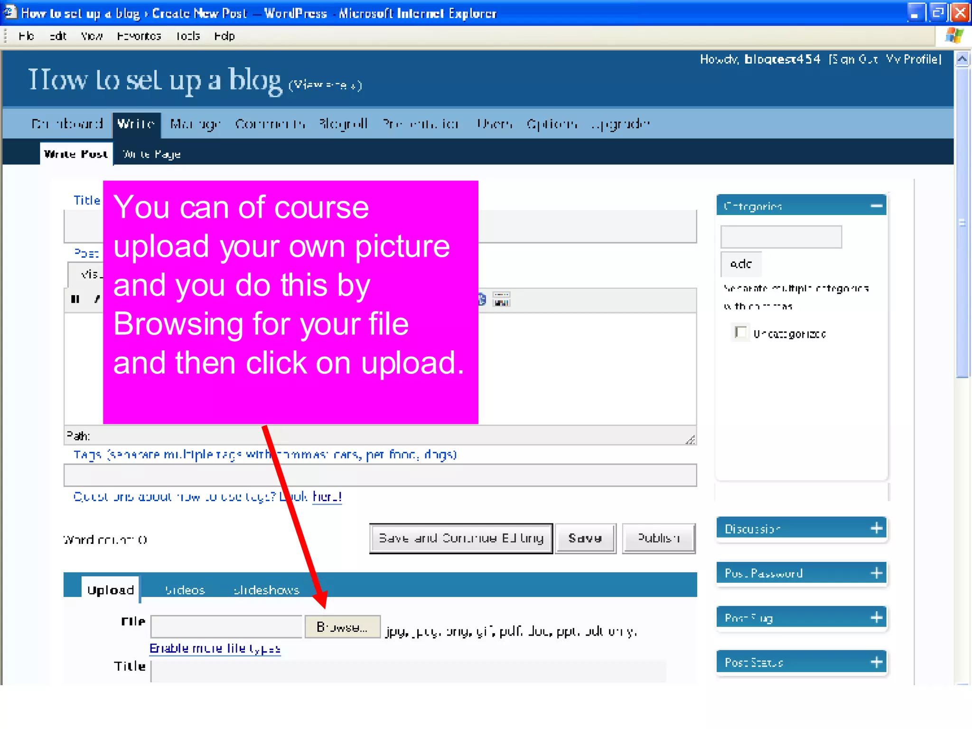The image size is (972, 729).
Task: Click the Publish button
Action: (659, 538)
